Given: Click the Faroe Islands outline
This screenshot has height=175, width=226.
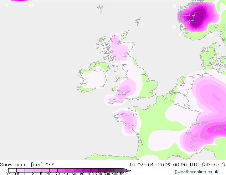Looking at the screenshot, I should point(101,9).
